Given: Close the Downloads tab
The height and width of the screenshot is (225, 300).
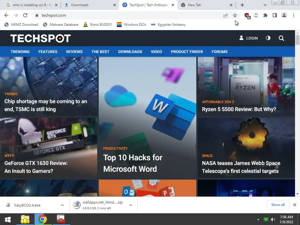Looking at the screenshot, I should (115, 5).
